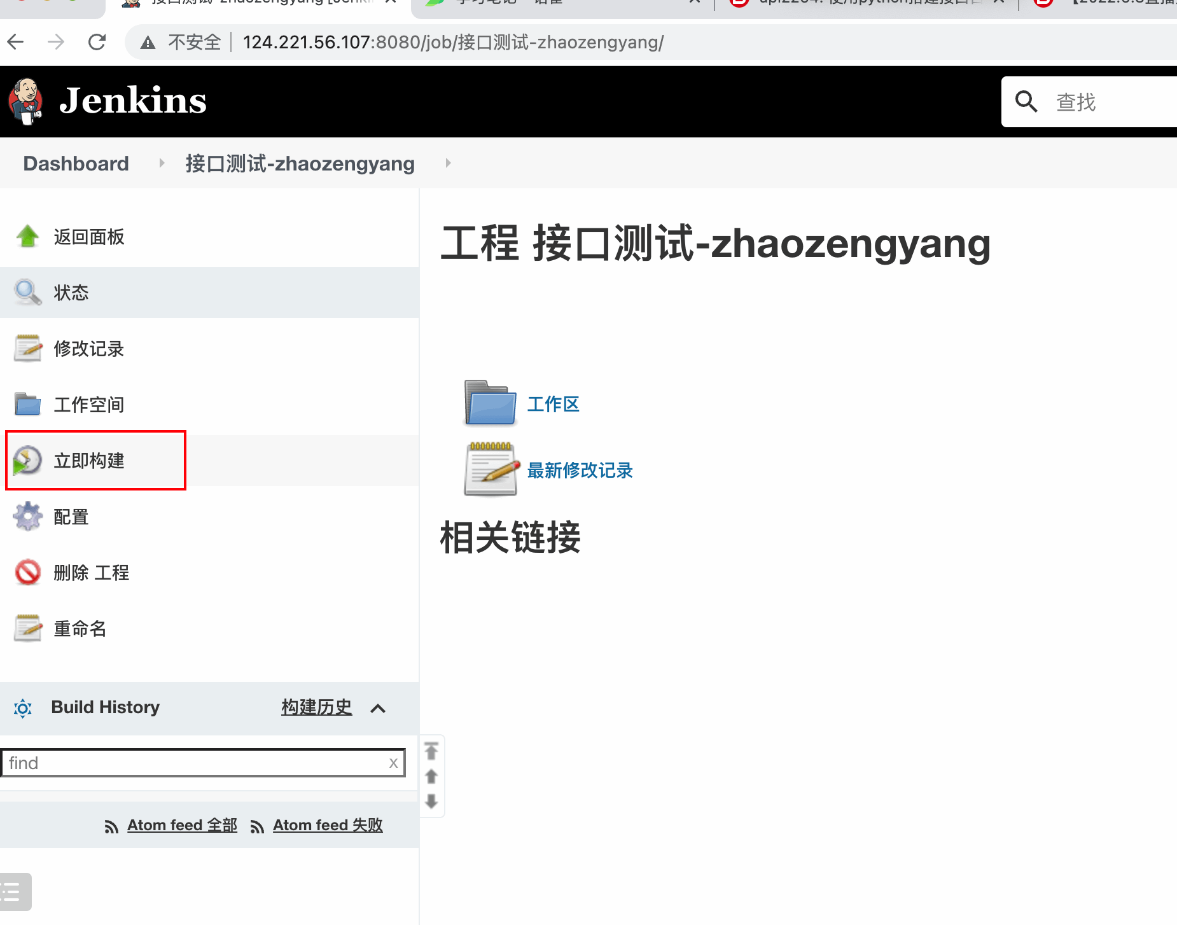Collapse the Build History chevron
This screenshot has height=925, width=1177.
[x=378, y=709]
